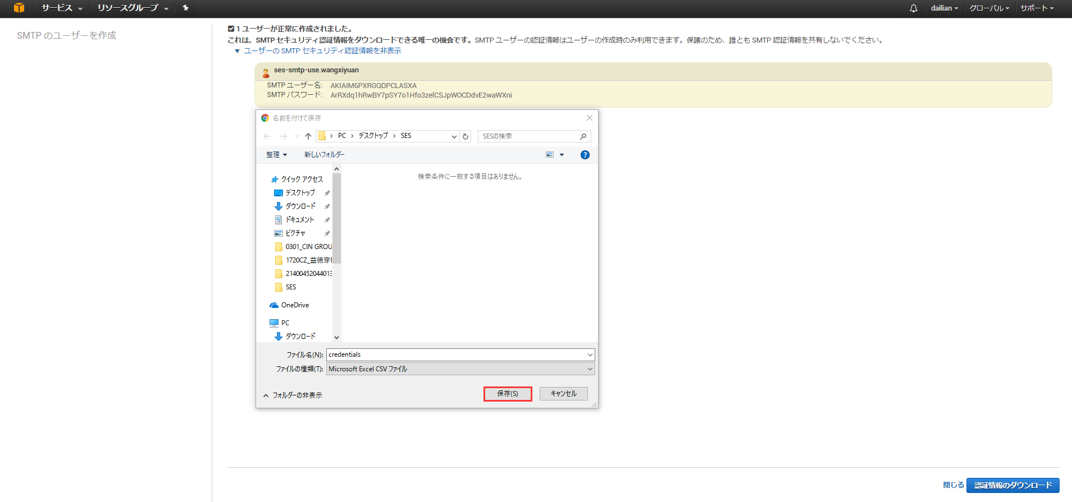Click the search magnifier in SES search

click(x=583, y=136)
